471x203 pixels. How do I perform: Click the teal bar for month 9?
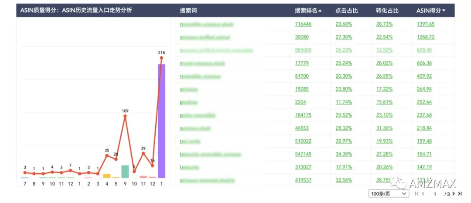coord(125,172)
